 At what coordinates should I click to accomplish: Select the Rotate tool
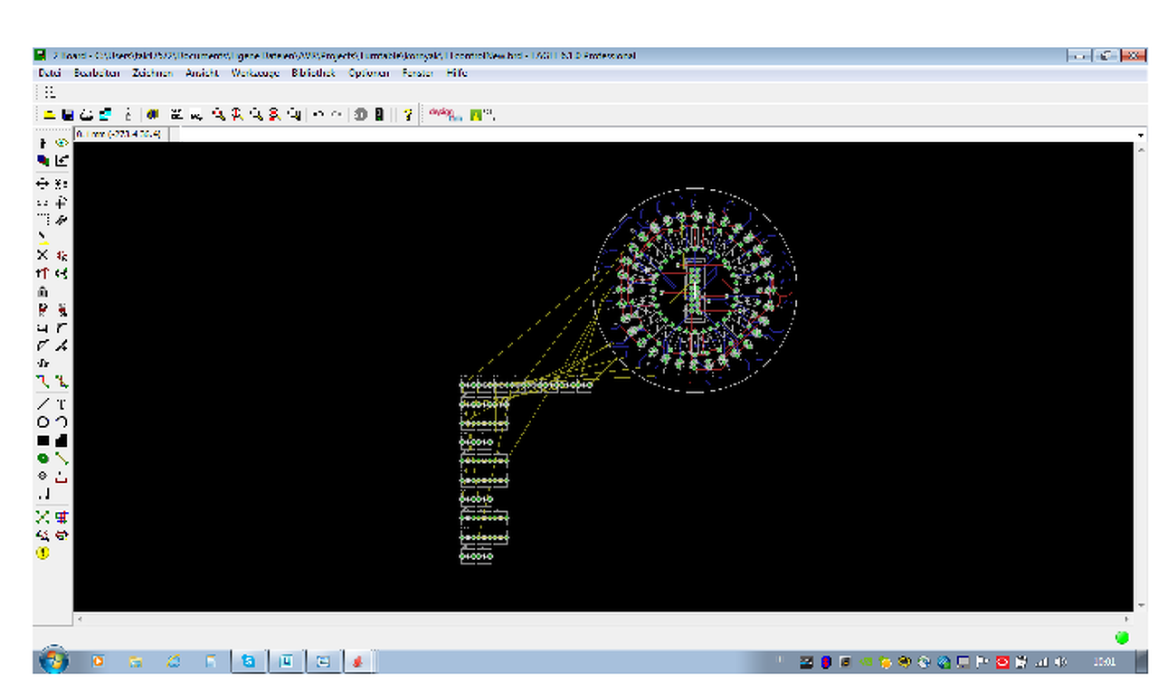pos(62,203)
